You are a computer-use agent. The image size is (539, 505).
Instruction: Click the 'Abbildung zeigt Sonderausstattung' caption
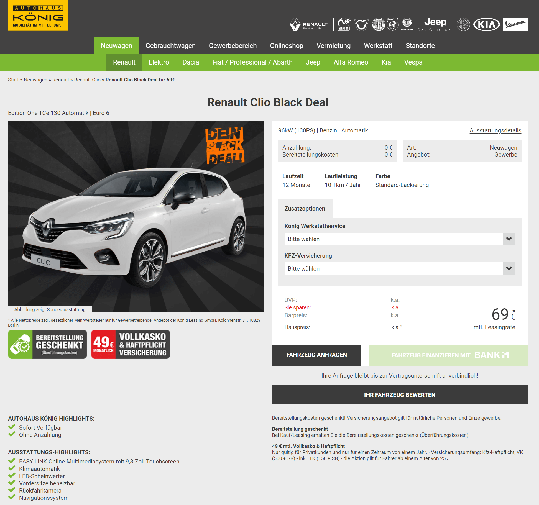pos(50,309)
